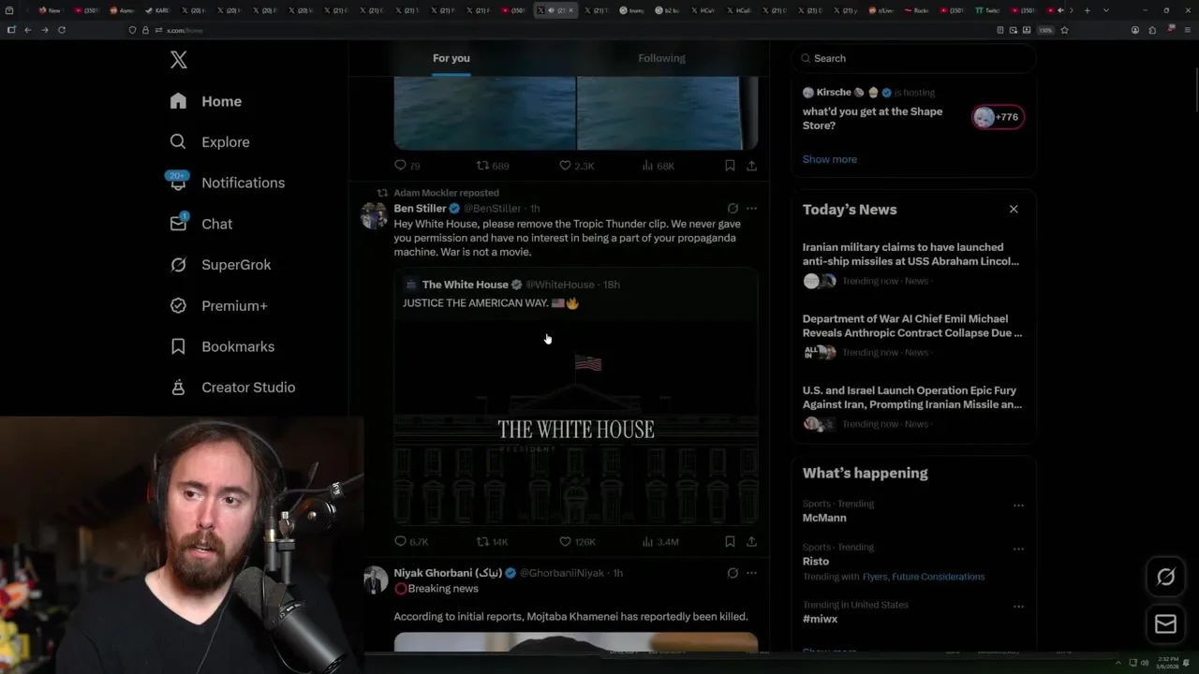Open Creator Studio in sidebar
The width and height of the screenshot is (1199, 674).
point(232,388)
